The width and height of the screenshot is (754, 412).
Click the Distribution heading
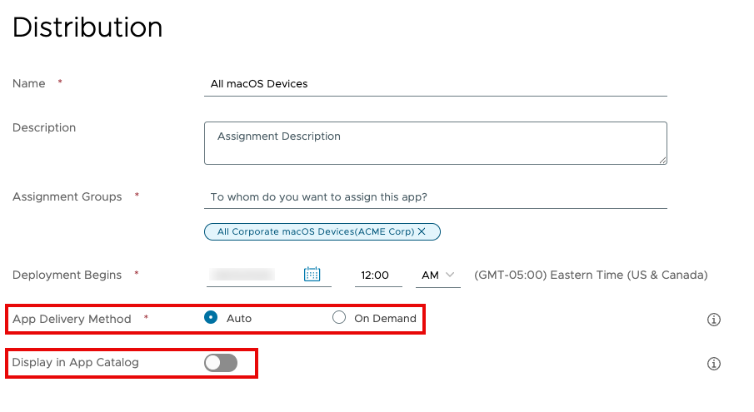pyautogui.click(x=87, y=27)
